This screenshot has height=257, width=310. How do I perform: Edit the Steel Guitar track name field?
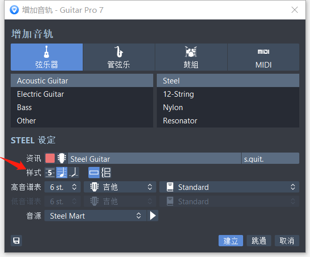tap(154, 158)
